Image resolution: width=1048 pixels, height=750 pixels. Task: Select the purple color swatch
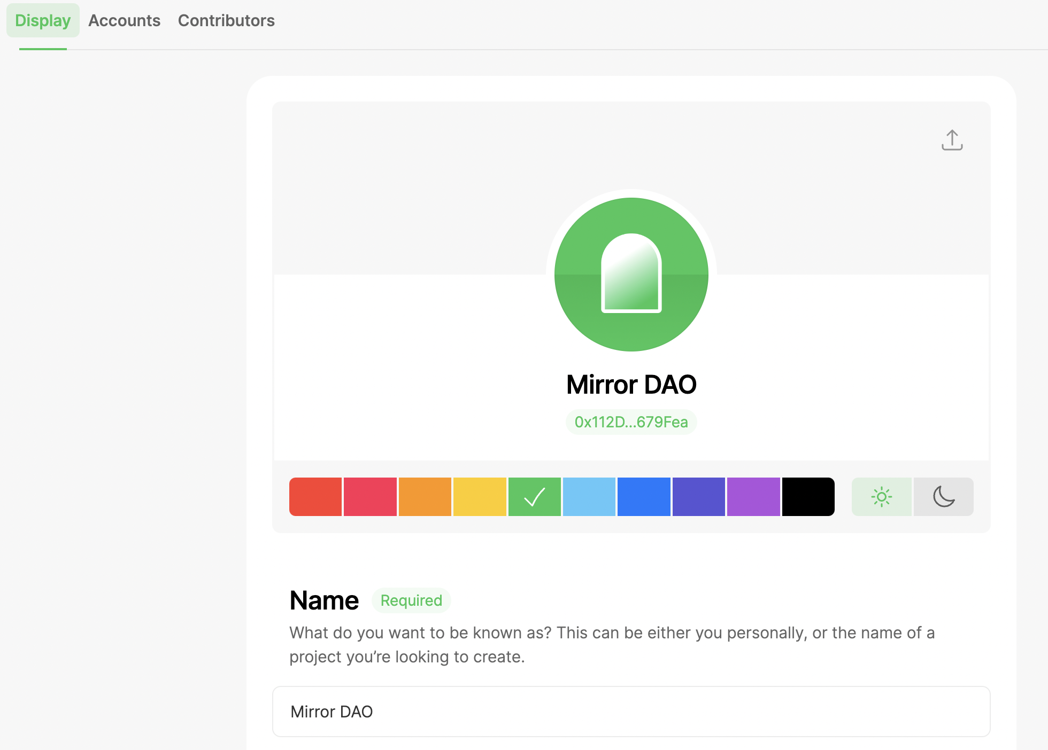(x=753, y=497)
